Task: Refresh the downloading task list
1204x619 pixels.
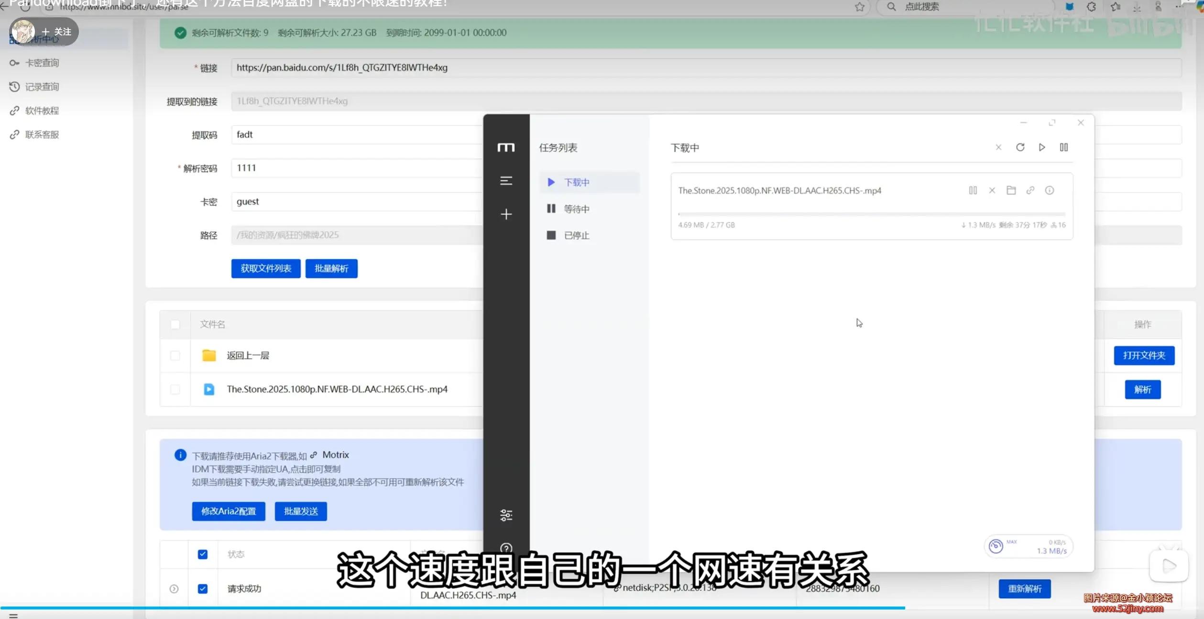Action: (1020, 147)
